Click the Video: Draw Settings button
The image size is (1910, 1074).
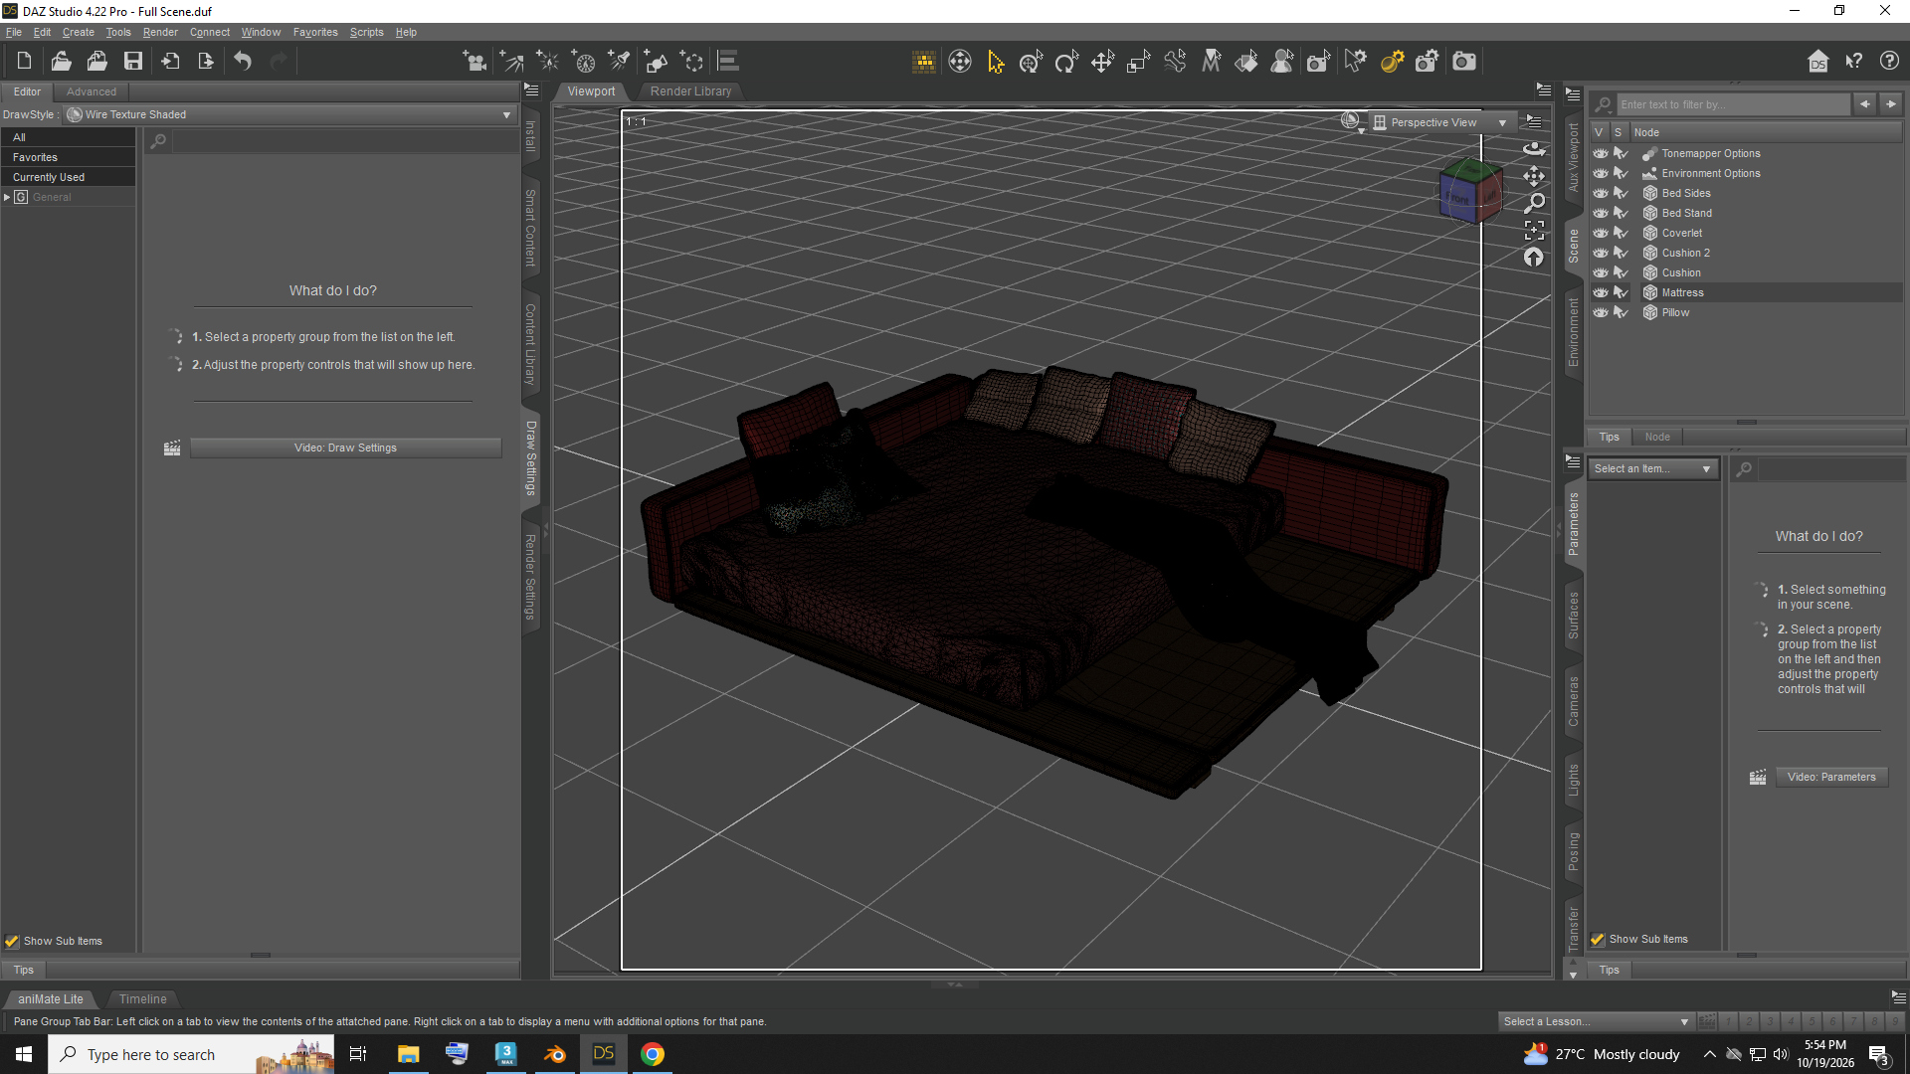[x=345, y=447]
